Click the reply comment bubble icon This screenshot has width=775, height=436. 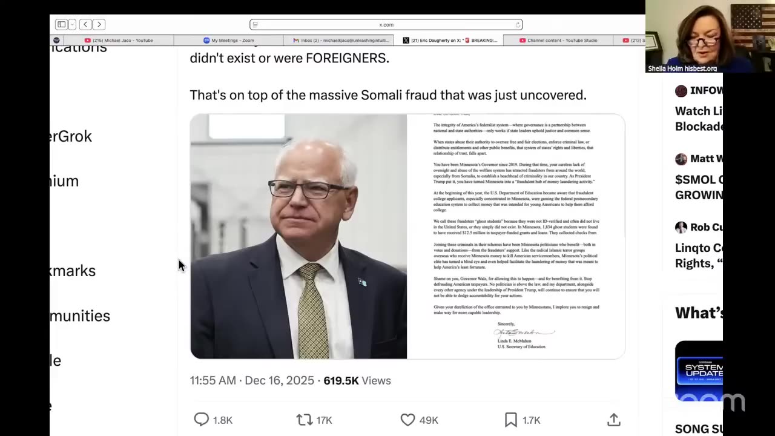pyautogui.click(x=202, y=420)
